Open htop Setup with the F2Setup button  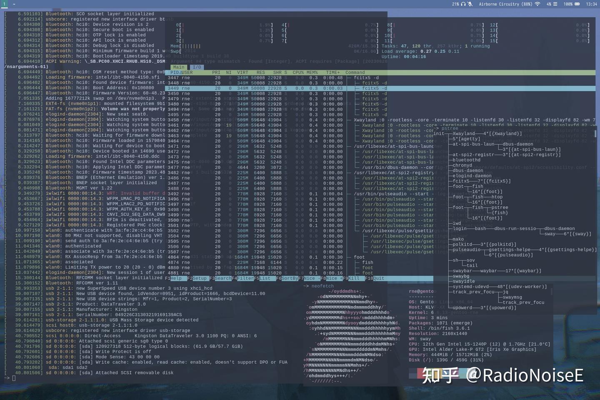[x=197, y=278]
